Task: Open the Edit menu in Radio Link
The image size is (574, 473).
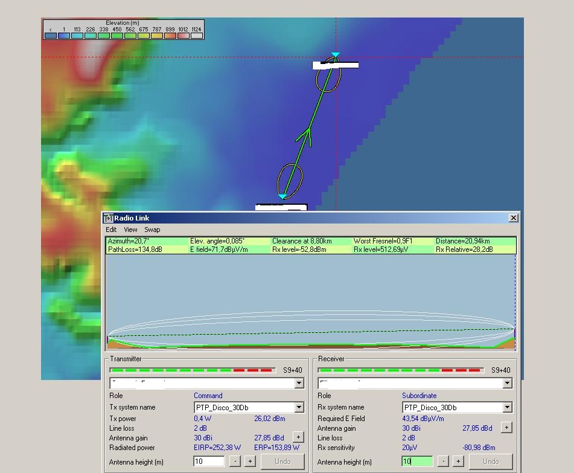Action: tap(111, 230)
